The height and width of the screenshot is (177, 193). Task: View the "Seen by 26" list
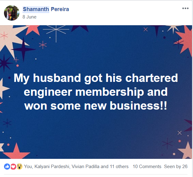click(x=176, y=167)
